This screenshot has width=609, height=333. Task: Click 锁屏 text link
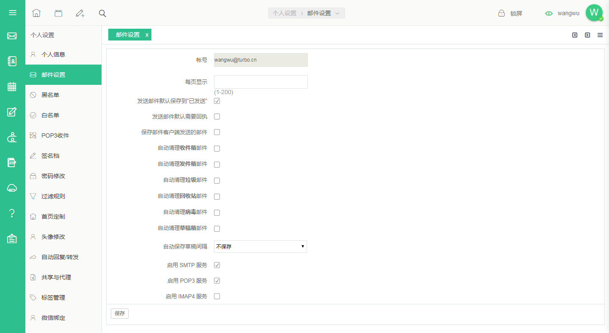pyautogui.click(x=516, y=14)
